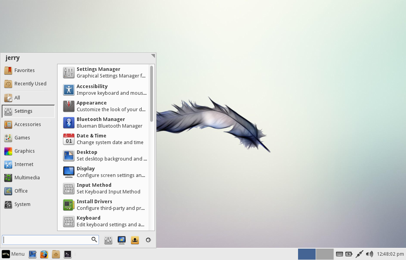The width and height of the screenshot is (406, 260).
Task: Click the Menu button on the panel
Action: click(13, 254)
